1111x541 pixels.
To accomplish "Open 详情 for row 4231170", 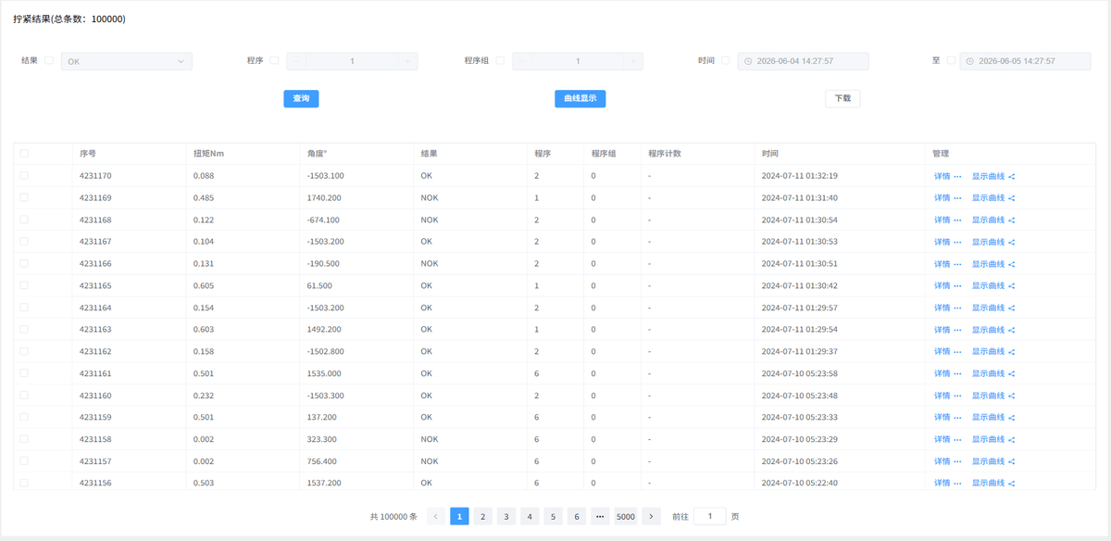I will (942, 176).
